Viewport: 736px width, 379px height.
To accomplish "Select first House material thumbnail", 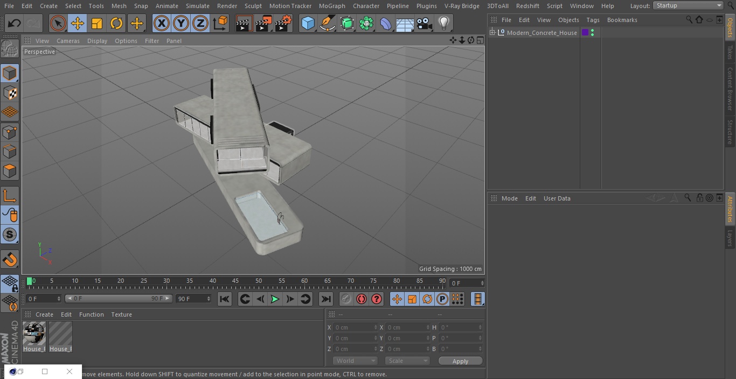I will 34,337.
